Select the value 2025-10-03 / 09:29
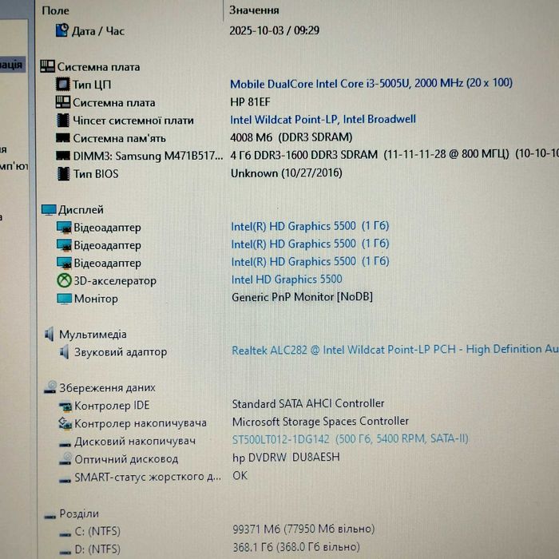 tap(274, 30)
